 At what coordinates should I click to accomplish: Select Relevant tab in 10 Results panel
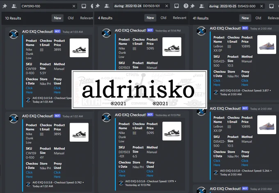click(87, 18)
